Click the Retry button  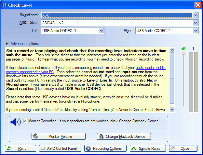pyautogui.click(x=20, y=149)
